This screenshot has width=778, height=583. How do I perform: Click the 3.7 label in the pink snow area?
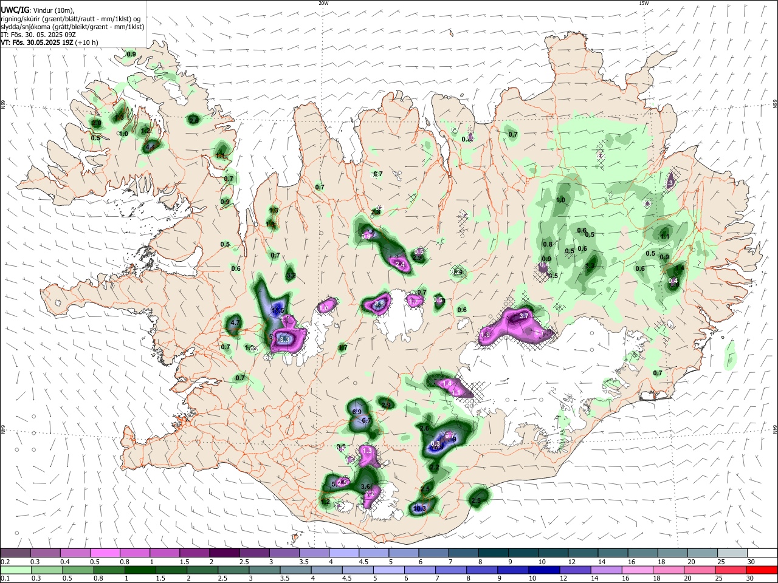coord(523,316)
